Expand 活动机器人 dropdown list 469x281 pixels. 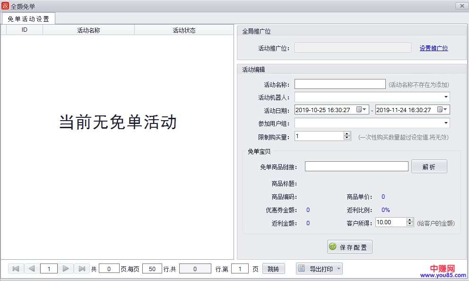446,97
